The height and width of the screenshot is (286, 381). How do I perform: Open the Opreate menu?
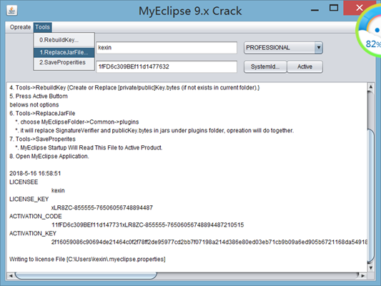20,27
